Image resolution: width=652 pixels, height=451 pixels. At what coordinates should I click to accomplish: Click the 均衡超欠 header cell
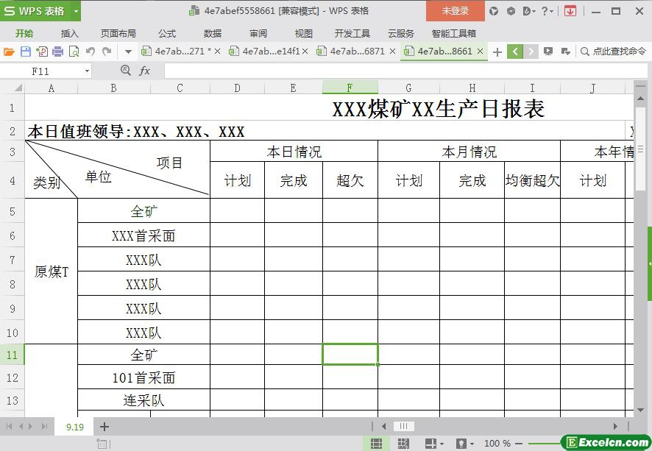coord(532,180)
